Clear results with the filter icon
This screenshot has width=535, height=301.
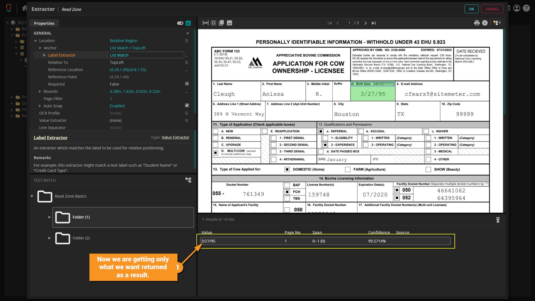coord(498,220)
